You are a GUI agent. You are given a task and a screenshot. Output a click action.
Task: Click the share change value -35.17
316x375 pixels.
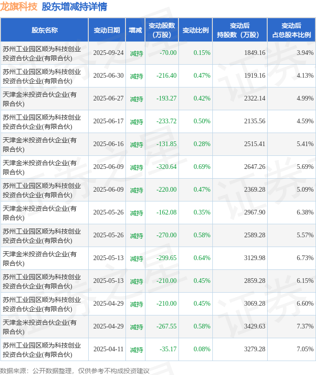pyautogui.click(x=168, y=349)
